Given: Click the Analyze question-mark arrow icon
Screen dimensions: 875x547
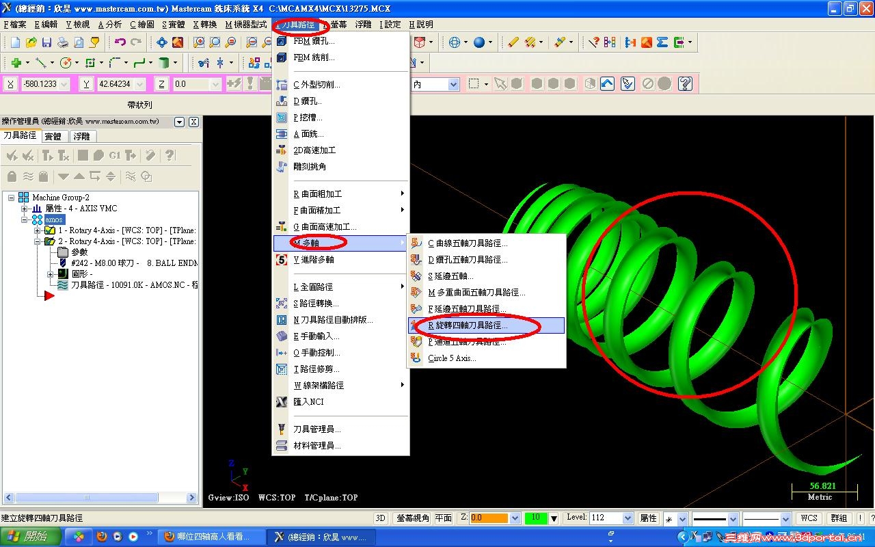Looking at the screenshot, I should [594, 42].
